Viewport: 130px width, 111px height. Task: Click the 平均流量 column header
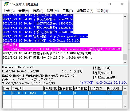[97, 88]
